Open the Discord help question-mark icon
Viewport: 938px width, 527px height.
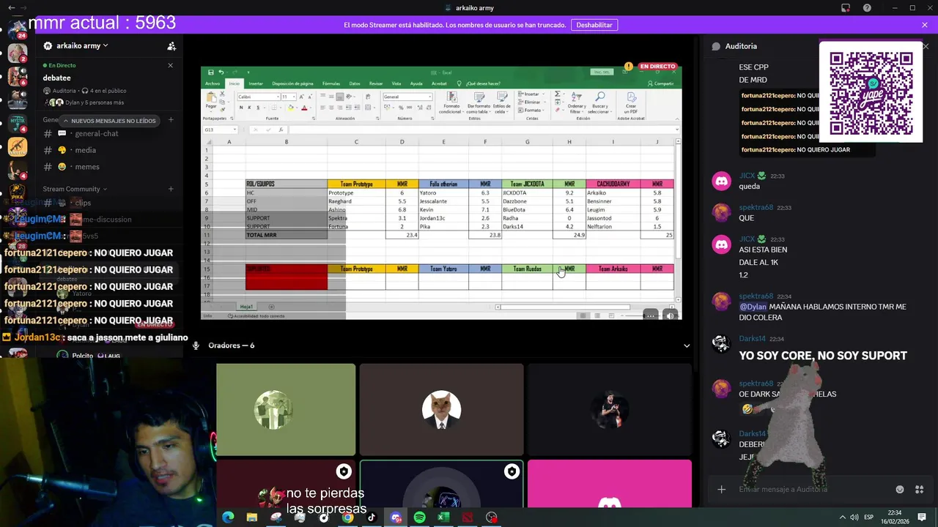click(x=867, y=8)
